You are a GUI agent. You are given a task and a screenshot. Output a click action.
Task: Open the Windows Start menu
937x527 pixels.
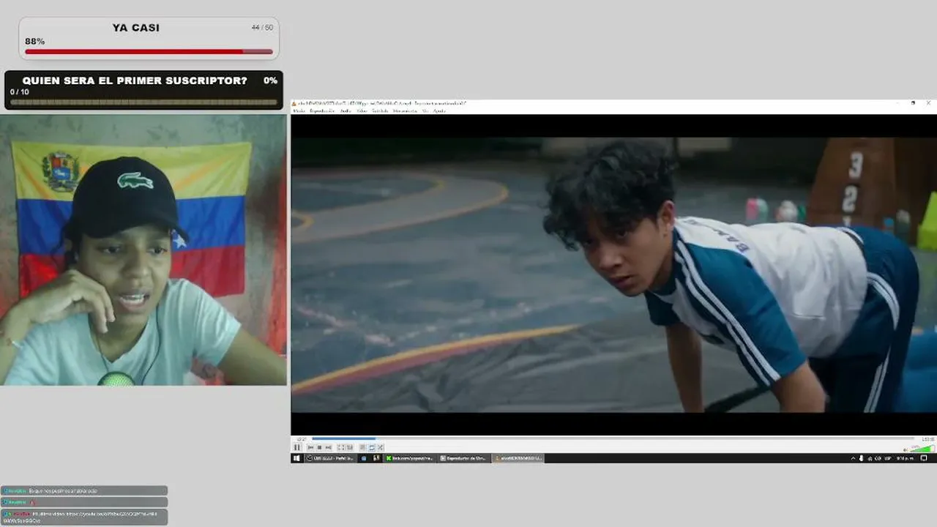296,458
